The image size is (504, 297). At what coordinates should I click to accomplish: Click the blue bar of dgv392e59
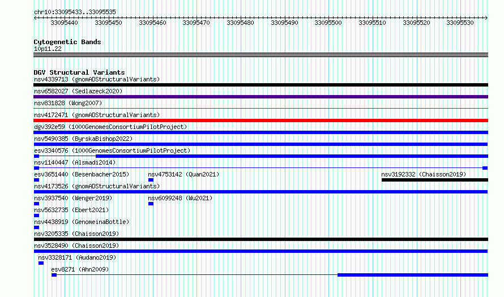[260, 132]
